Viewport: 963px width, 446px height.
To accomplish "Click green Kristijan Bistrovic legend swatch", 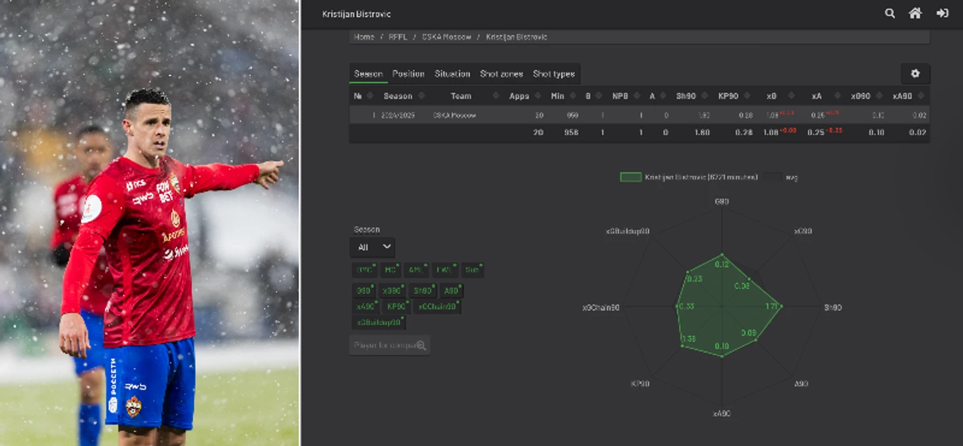I will tap(631, 177).
